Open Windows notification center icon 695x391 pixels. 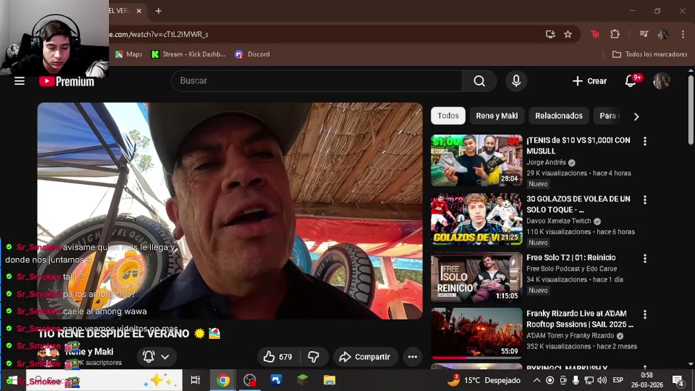click(678, 380)
